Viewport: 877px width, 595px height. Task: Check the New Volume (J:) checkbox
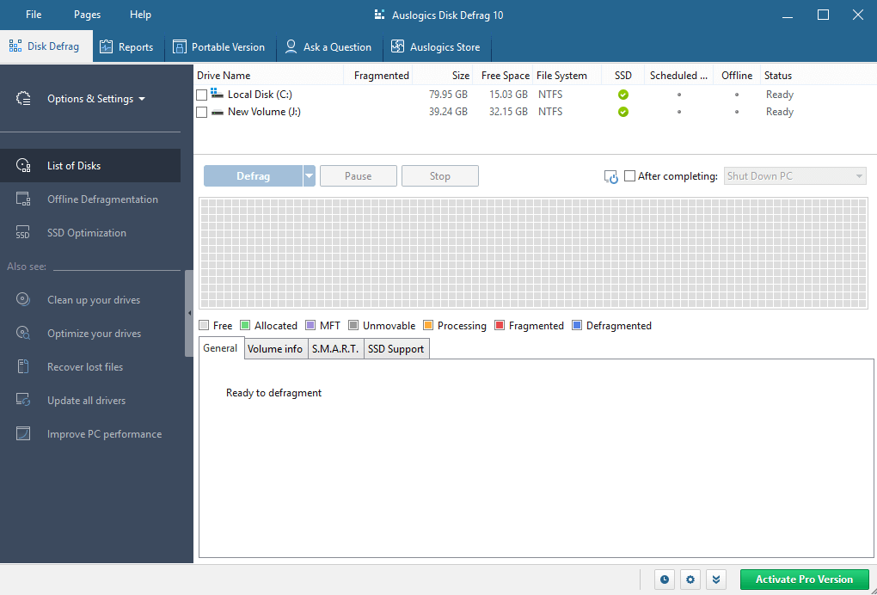(x=201, y=111)
